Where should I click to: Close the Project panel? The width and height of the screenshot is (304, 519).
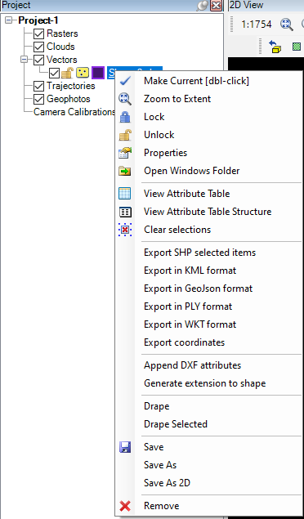216,6
